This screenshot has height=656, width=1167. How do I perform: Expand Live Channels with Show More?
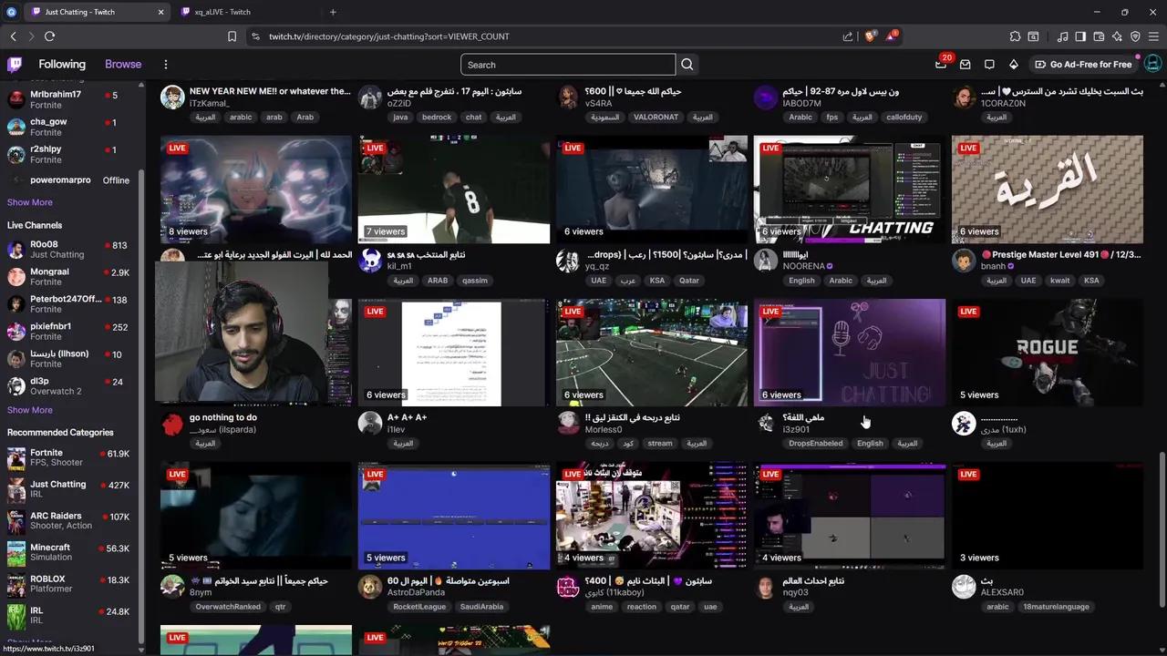click(x=30, y=410)
